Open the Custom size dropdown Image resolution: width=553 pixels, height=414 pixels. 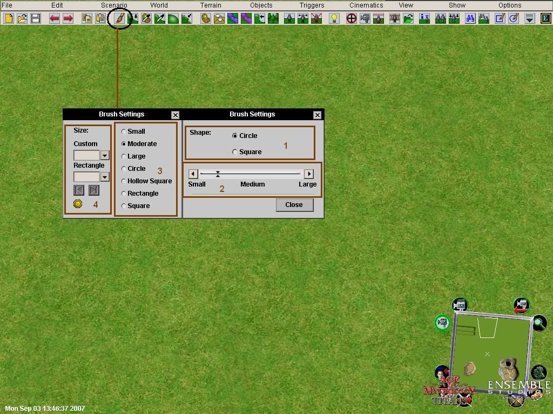[105, 155]
